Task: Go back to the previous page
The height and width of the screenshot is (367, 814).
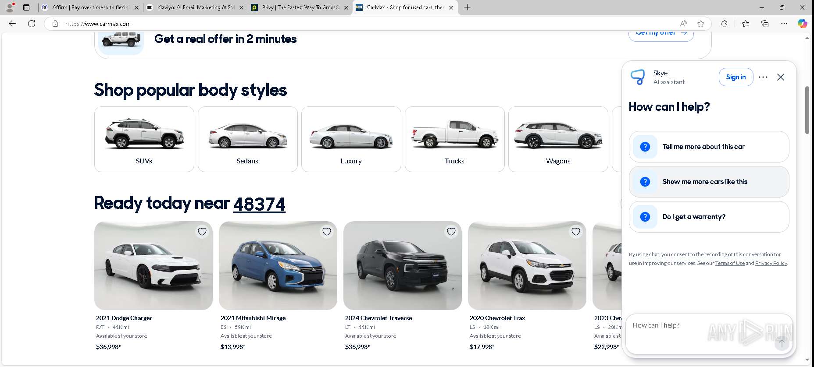Action: 12,24
